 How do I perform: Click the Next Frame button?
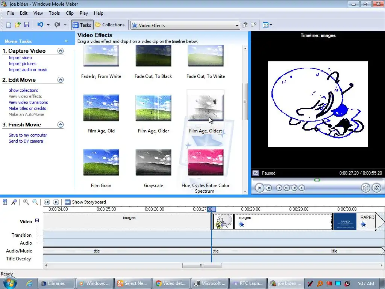coord(294,188)
